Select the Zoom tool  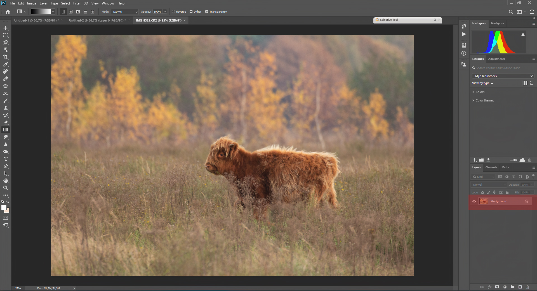coord(6,188)
